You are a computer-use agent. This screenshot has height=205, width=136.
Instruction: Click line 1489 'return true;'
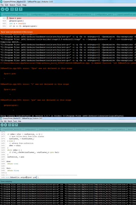coord(13,164)
